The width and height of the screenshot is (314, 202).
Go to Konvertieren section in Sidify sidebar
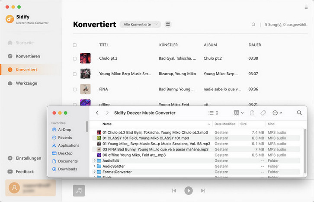tap(24, 56)
